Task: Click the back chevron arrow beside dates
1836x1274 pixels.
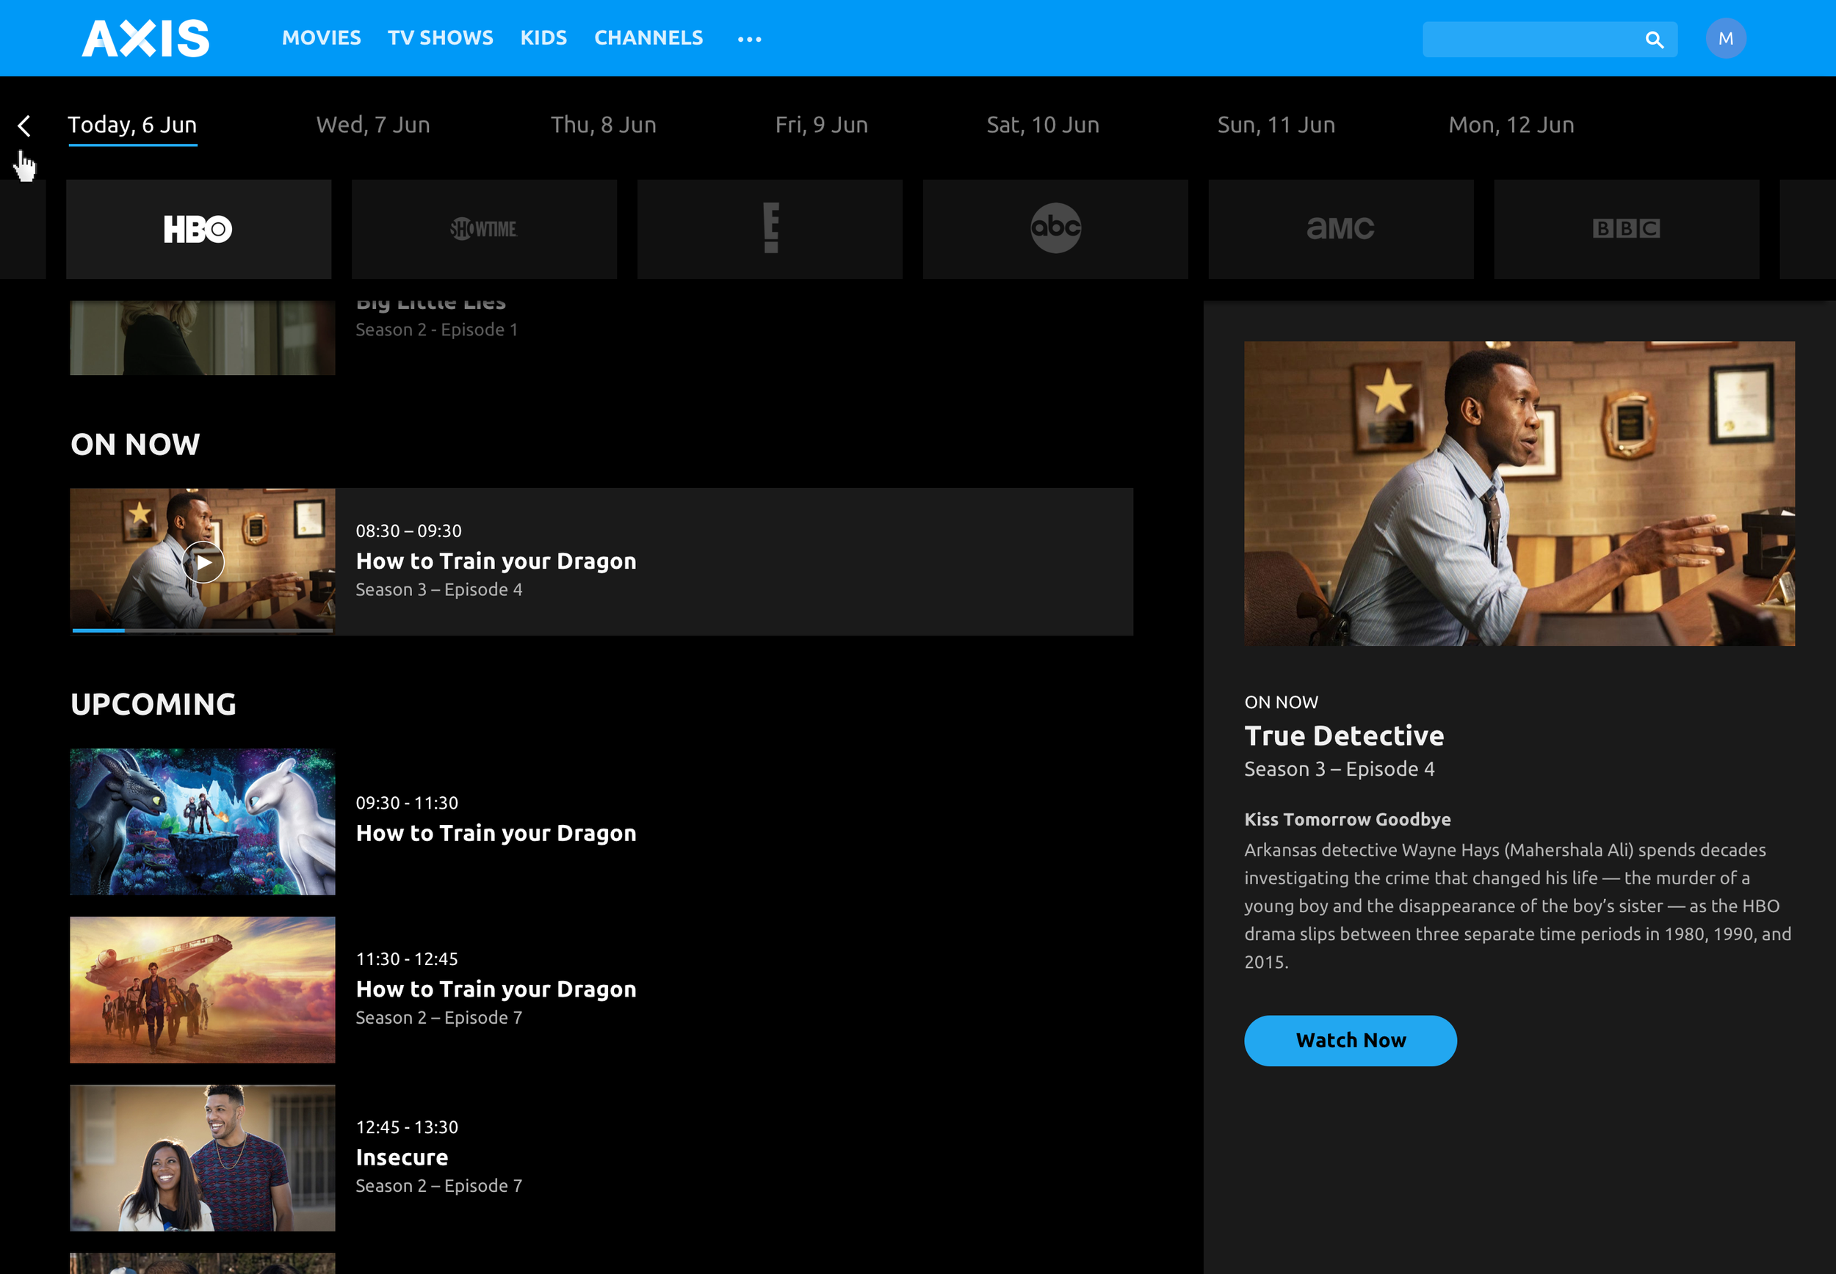Action: [24, 125]
